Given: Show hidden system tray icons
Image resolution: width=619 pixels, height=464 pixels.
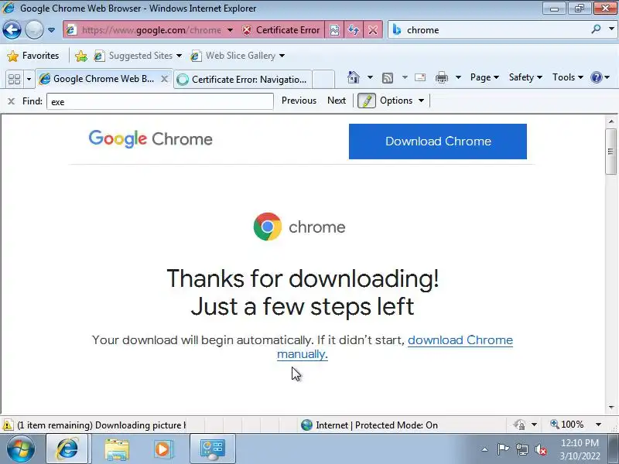Looking at the screenshot, I should (485, 449).
